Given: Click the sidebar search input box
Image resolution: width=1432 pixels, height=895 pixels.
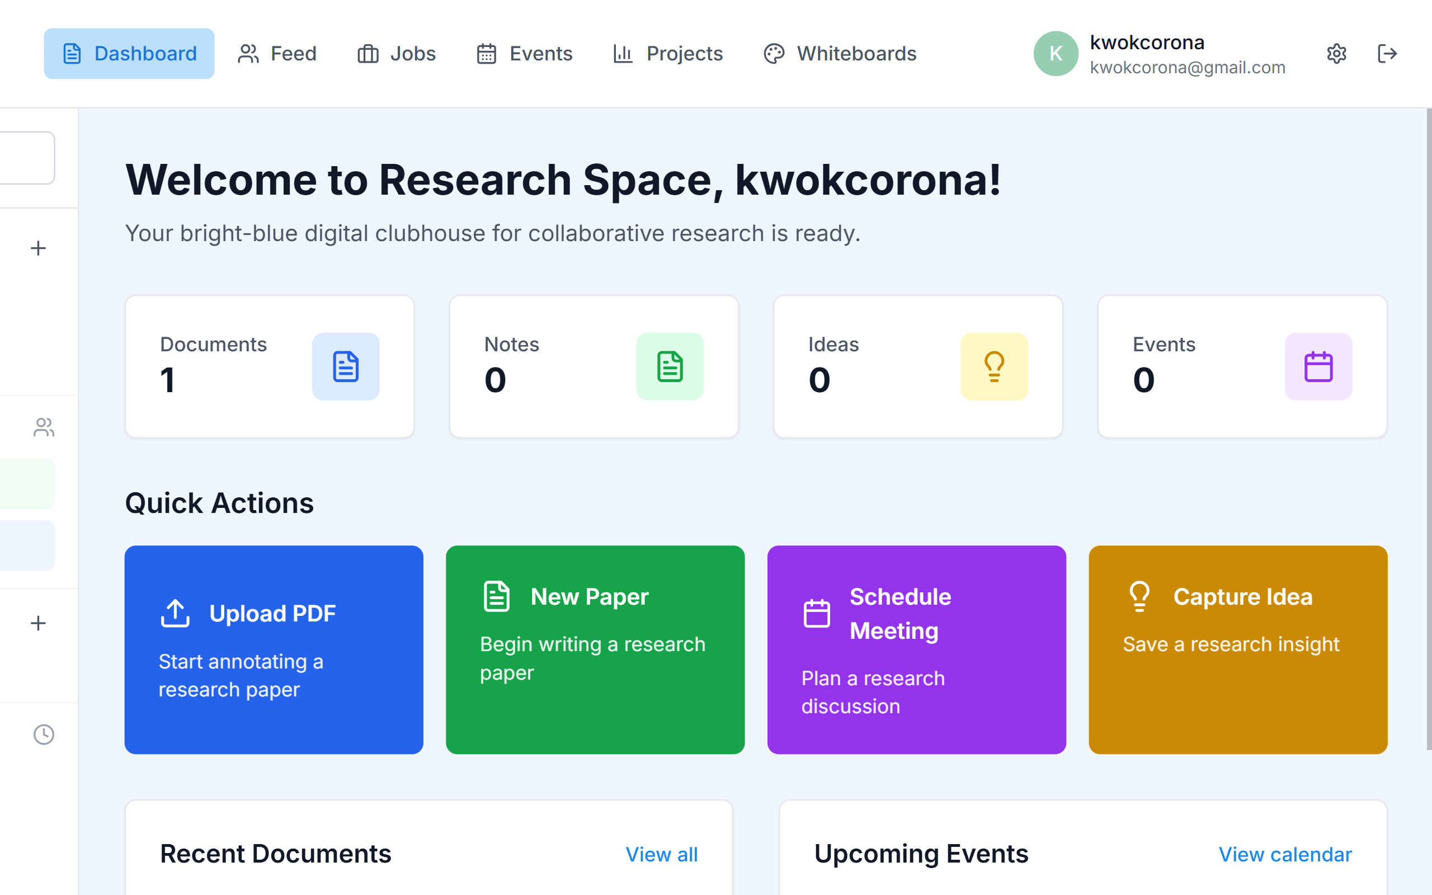Looking at the screenshot, I should [27, 157].
